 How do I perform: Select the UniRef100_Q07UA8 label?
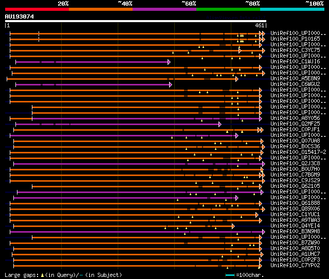pyautogui.click(x=295, y=141)
